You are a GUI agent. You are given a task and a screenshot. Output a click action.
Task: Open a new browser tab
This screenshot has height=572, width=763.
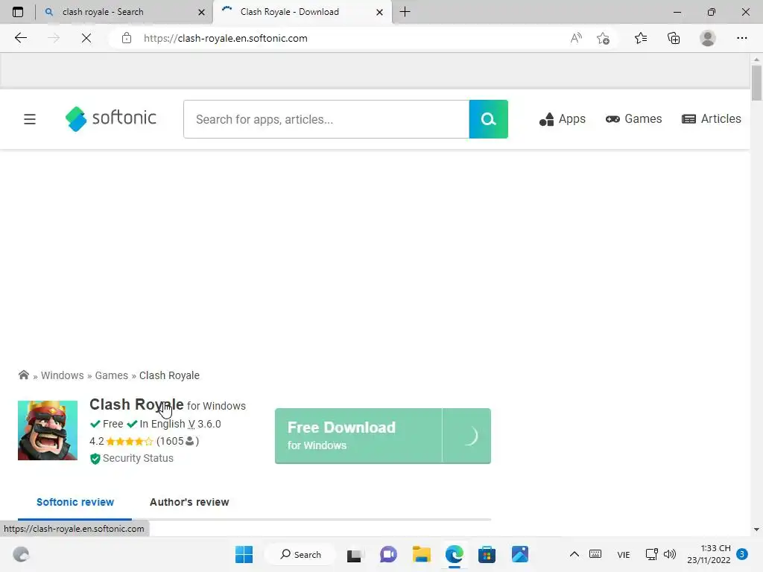405,12
